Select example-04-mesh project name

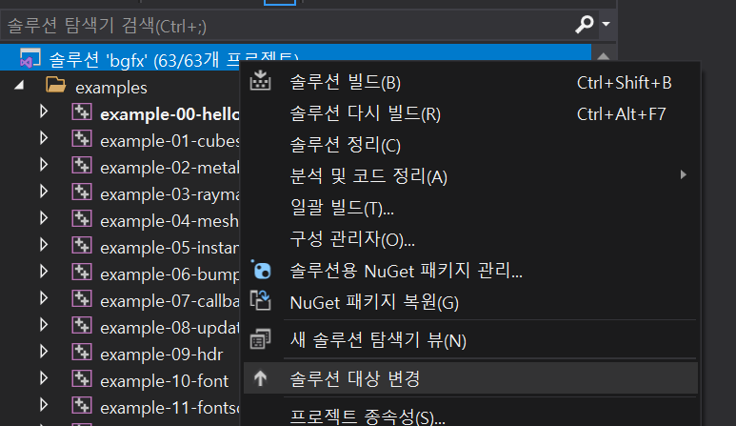(x=169, y=221)
